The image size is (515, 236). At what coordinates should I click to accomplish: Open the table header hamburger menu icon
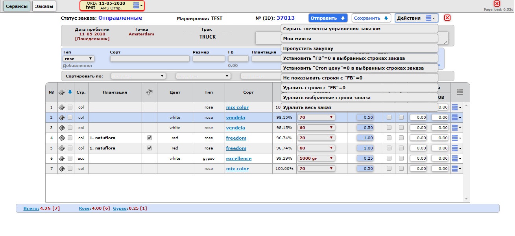point(460,92)
